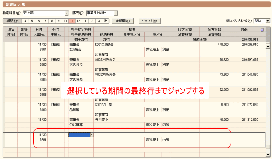Viewport: 272px width, 159px height.
Task: Click the 摘要 column header
Action: [132, 30]
